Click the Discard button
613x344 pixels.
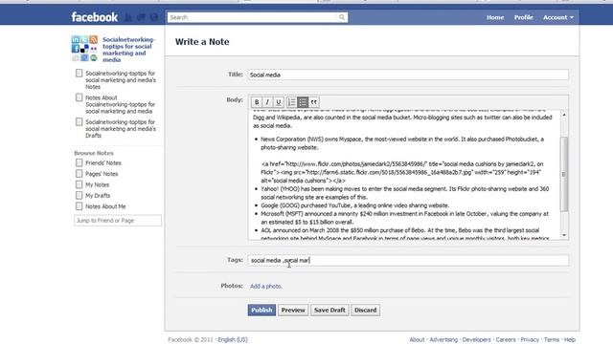366,310
